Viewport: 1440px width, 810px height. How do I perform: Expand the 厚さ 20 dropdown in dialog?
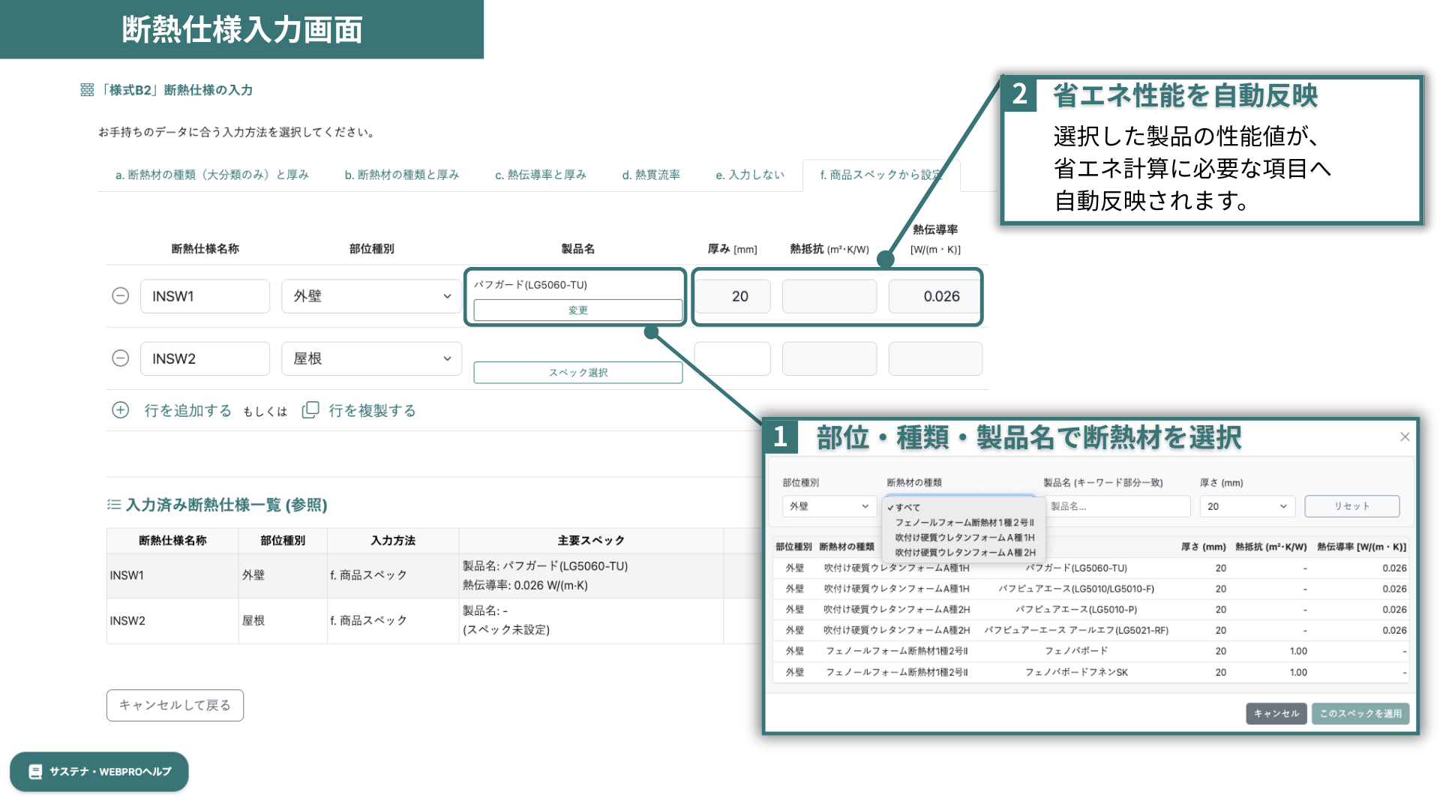[1246, 506]
